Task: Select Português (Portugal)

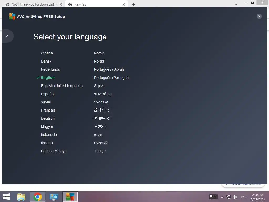Action: (111, 78)
